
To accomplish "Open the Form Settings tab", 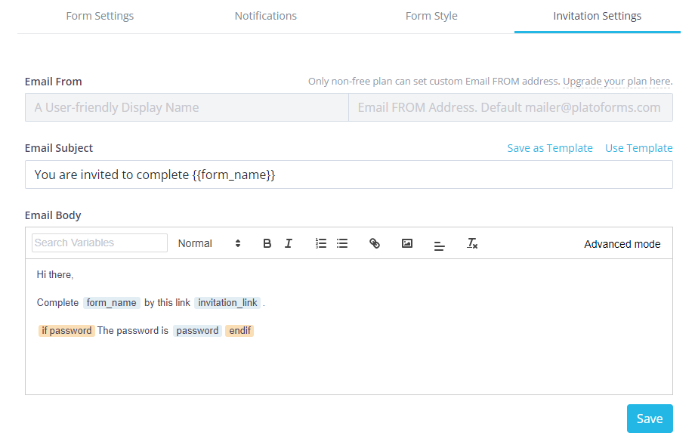I will pyautogui.click(x=100, y=16).
